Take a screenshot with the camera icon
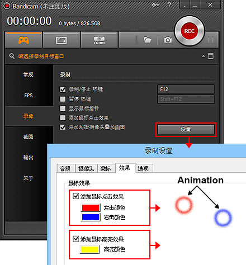The image size is (246, 265). [168, 40]
